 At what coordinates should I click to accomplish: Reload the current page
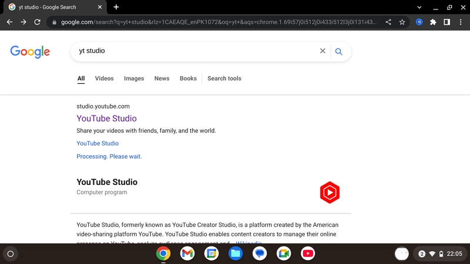37,22
